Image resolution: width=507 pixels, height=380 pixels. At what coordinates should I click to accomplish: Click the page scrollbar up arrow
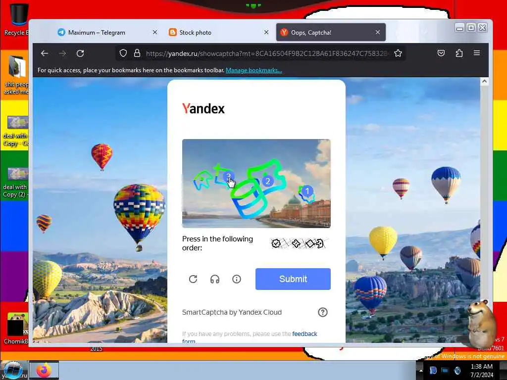(x=484, y=82)
